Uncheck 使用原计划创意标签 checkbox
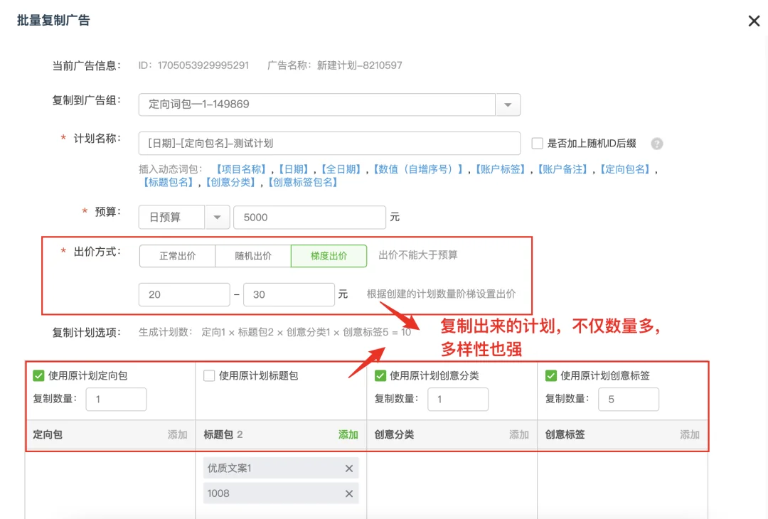 [551, 375]
